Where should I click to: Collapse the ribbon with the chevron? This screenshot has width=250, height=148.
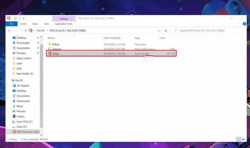click(240, 24)
